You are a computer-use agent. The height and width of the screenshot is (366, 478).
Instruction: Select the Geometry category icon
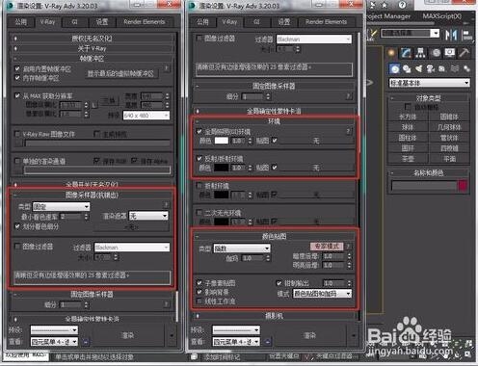tap(395, 68)
